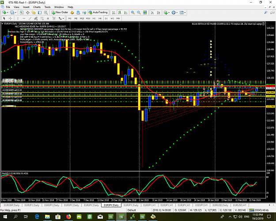276x221 pixels.
Task: Switch to the EURGBP,Daily chart tab
Action: tap(11, 205)
